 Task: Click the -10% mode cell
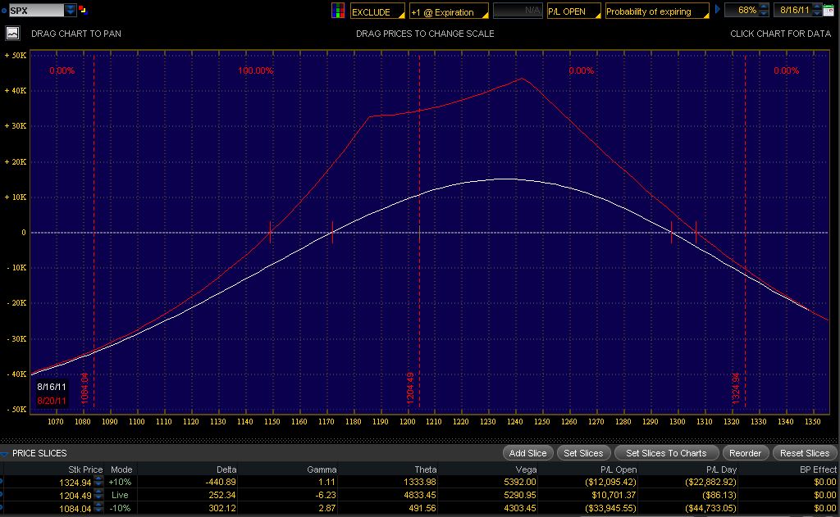click(120, 508)
